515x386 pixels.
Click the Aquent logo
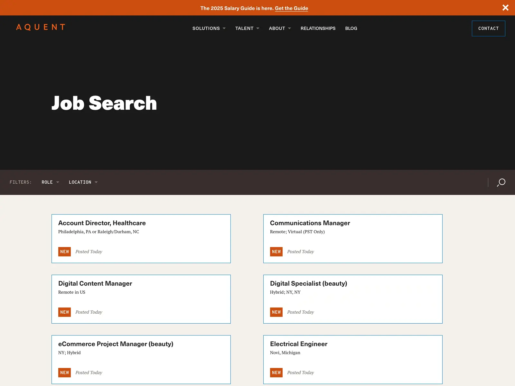click(x=41, y=27)
